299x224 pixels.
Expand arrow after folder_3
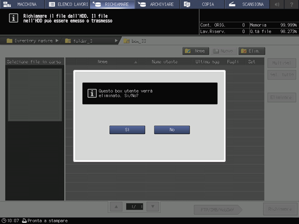pyautogui.click(x=116, y=40)
